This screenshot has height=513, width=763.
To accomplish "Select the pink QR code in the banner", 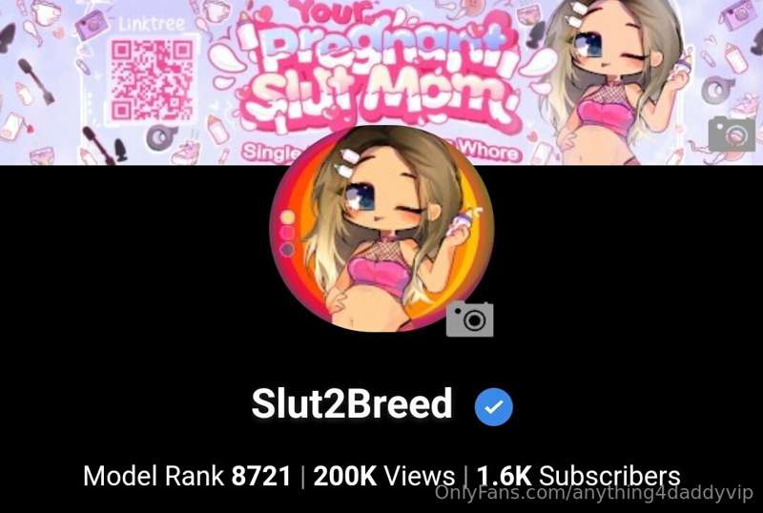I will [153, 80].
